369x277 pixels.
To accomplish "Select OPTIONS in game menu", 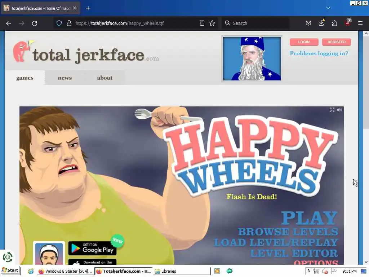I will [x=316, y=262].
